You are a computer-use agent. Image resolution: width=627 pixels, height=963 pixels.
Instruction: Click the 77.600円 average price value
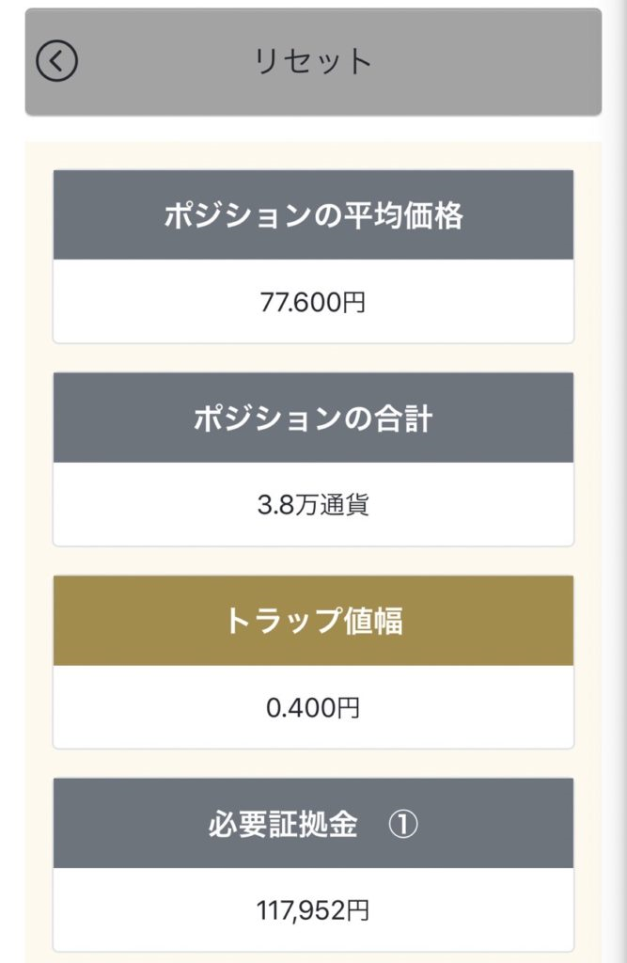313,302
